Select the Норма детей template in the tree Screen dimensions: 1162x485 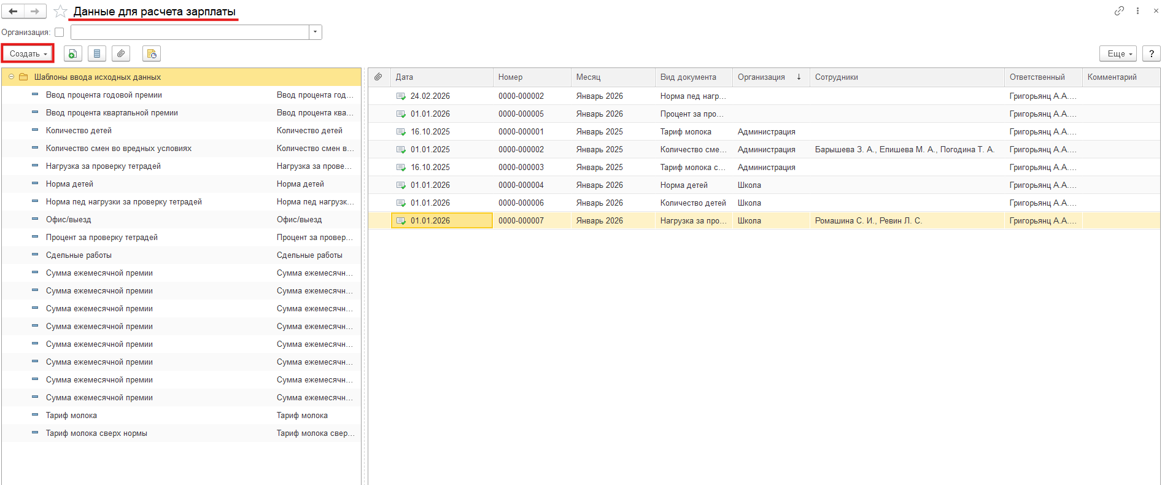[182, 184]
